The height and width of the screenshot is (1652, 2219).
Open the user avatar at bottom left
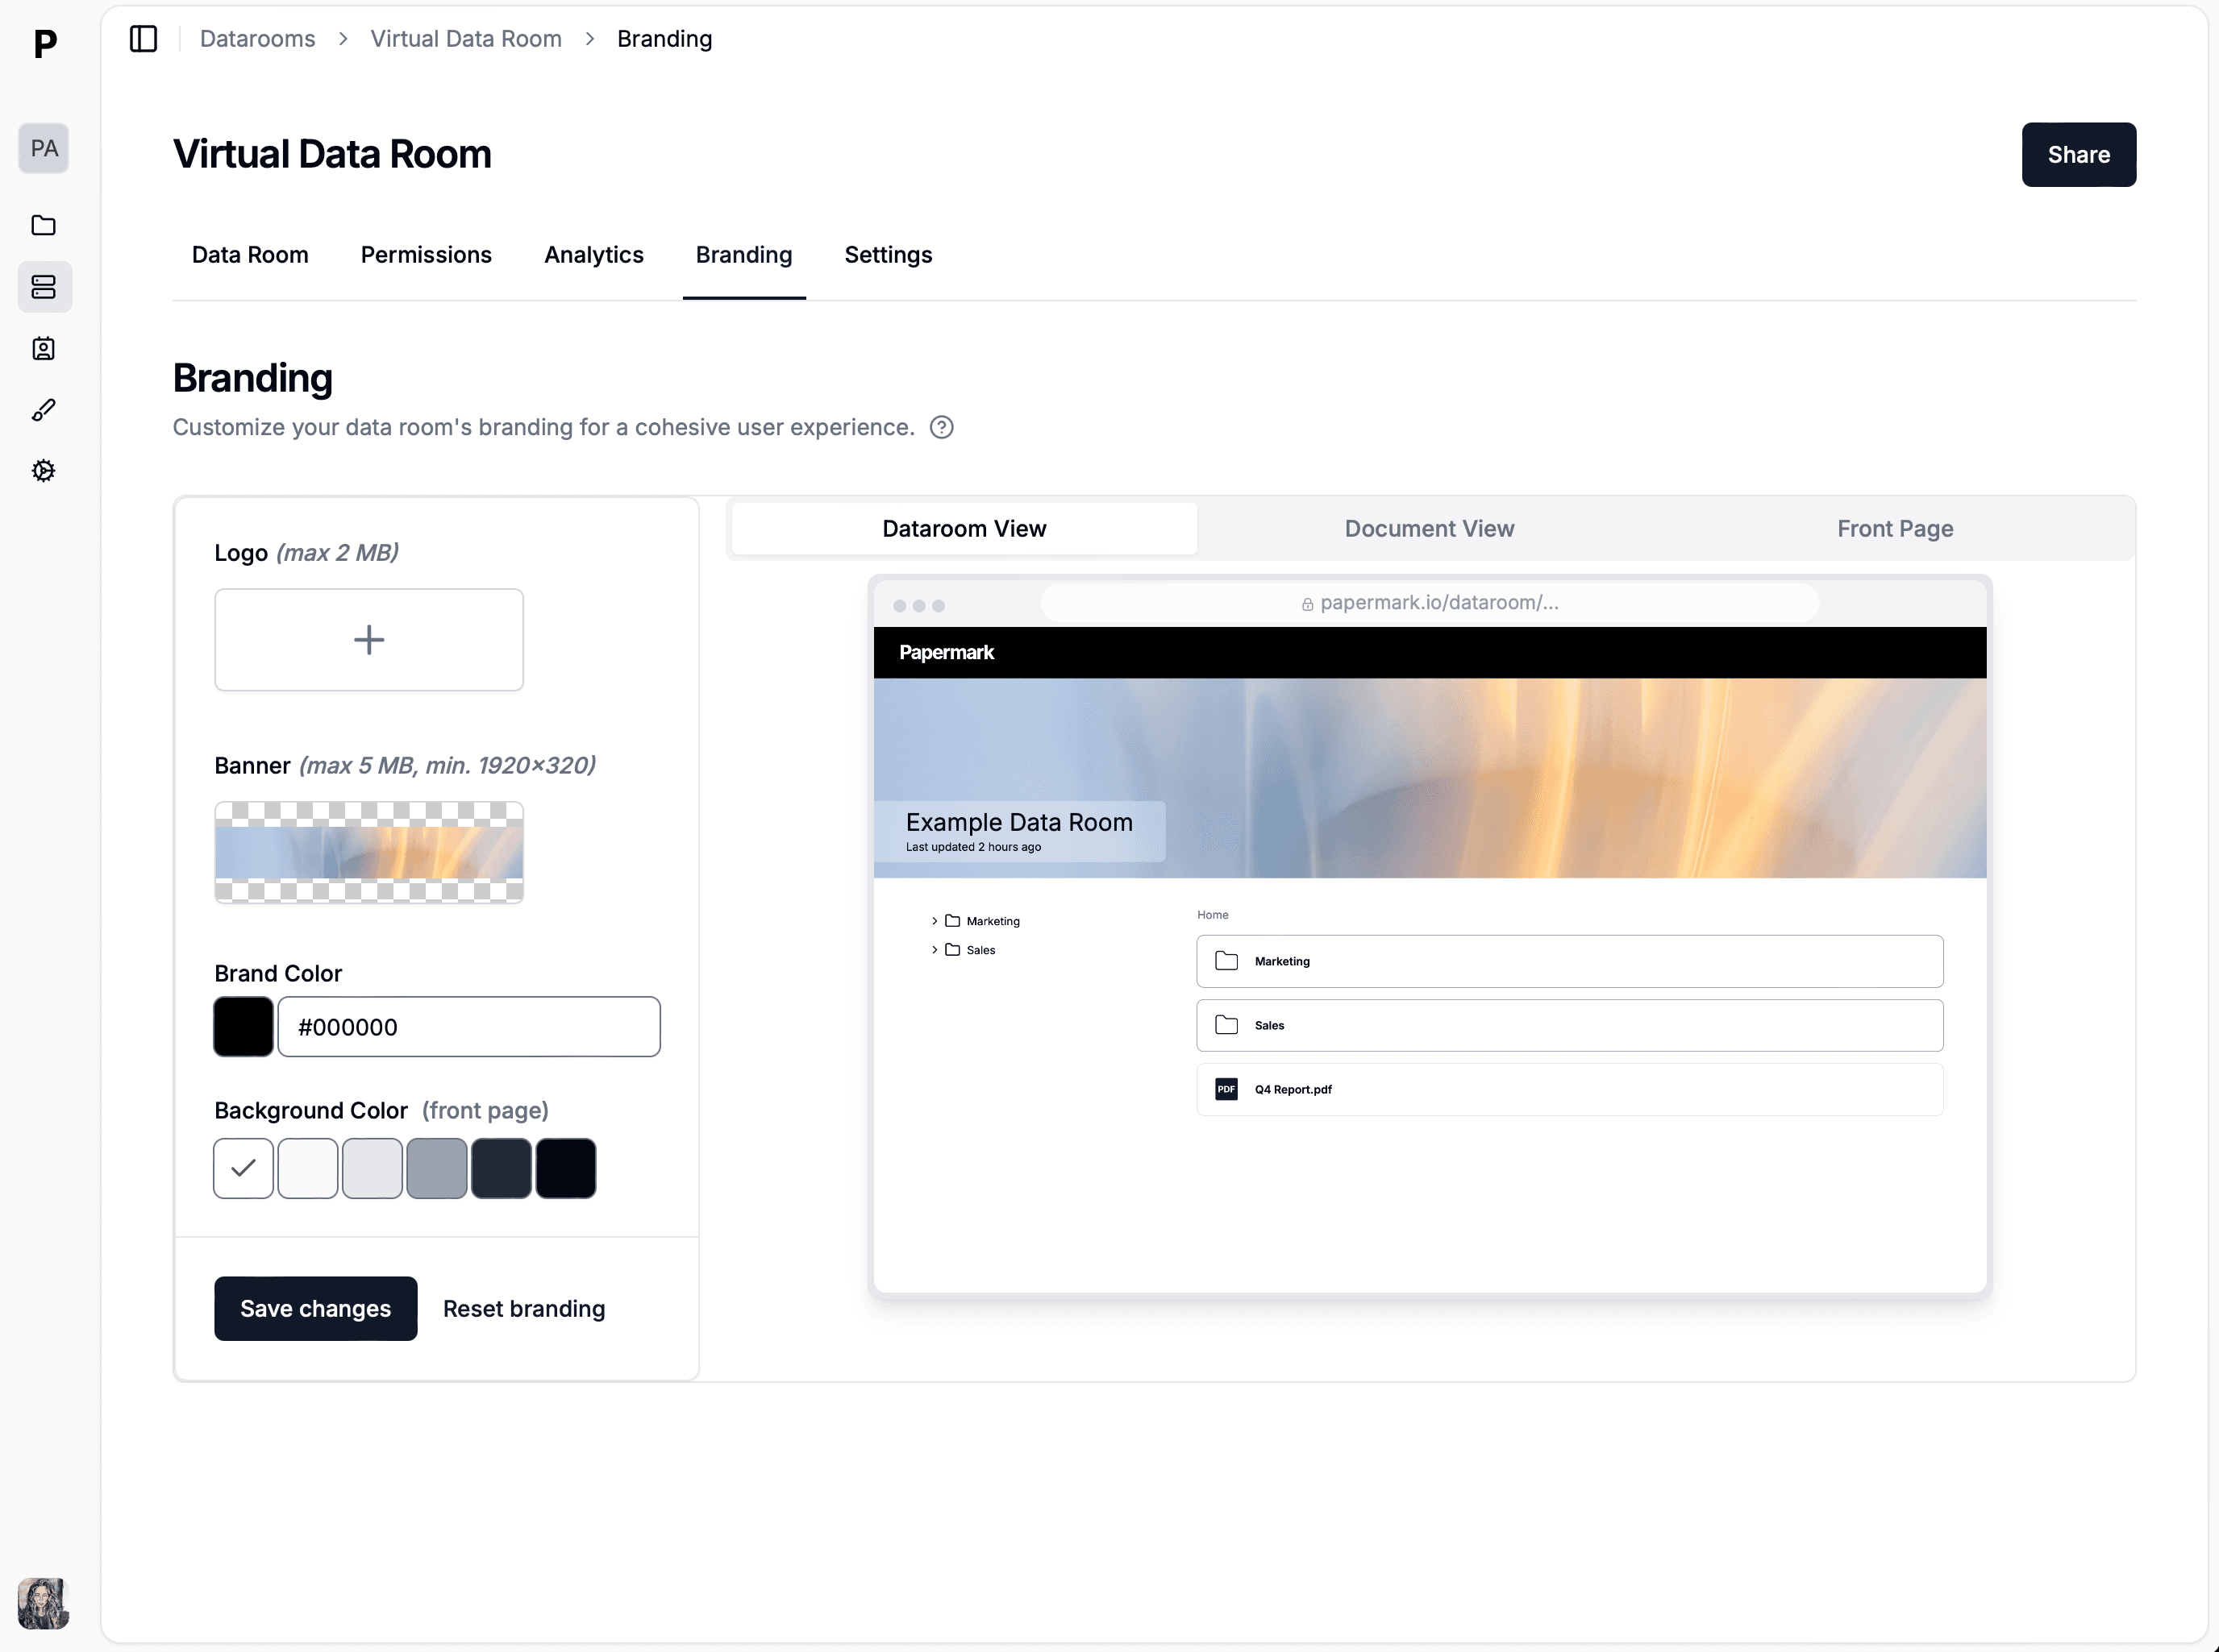tap(43, 1603)
